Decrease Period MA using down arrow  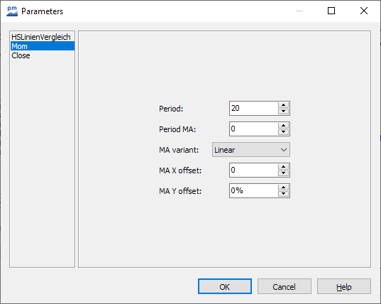tap(283, 132)
